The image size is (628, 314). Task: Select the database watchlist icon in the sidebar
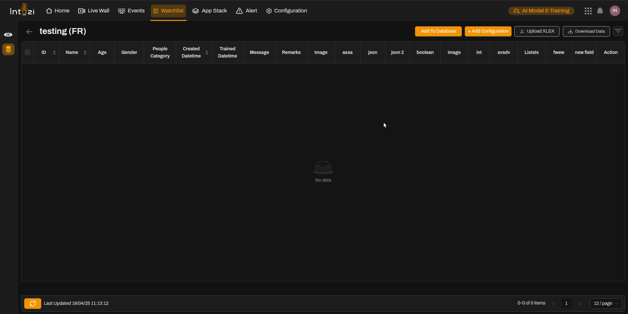coord(8,49)
